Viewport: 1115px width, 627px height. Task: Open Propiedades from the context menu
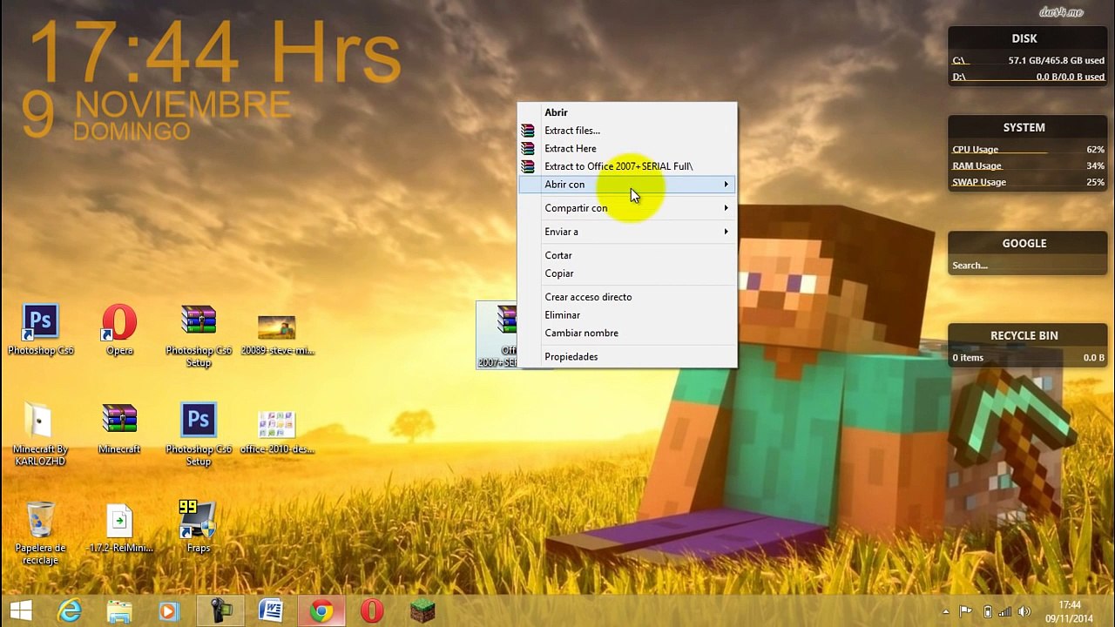tap(627, 357)
